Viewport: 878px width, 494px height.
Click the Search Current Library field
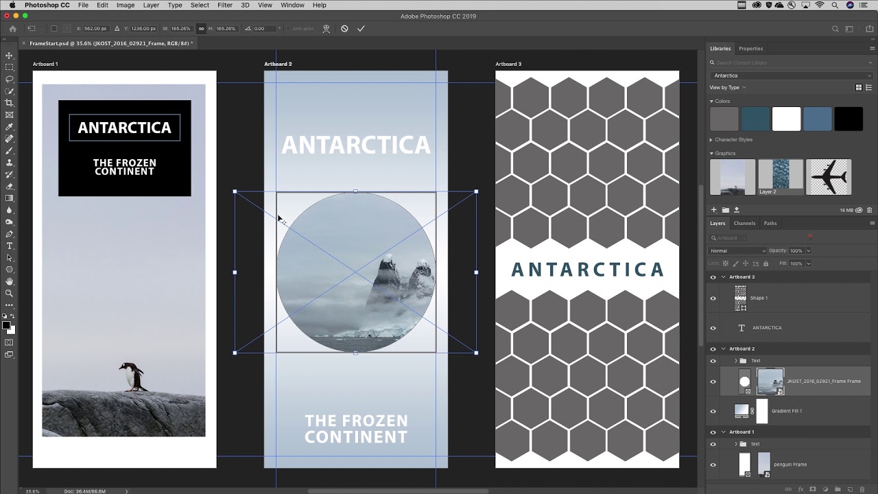coord(792,63)
